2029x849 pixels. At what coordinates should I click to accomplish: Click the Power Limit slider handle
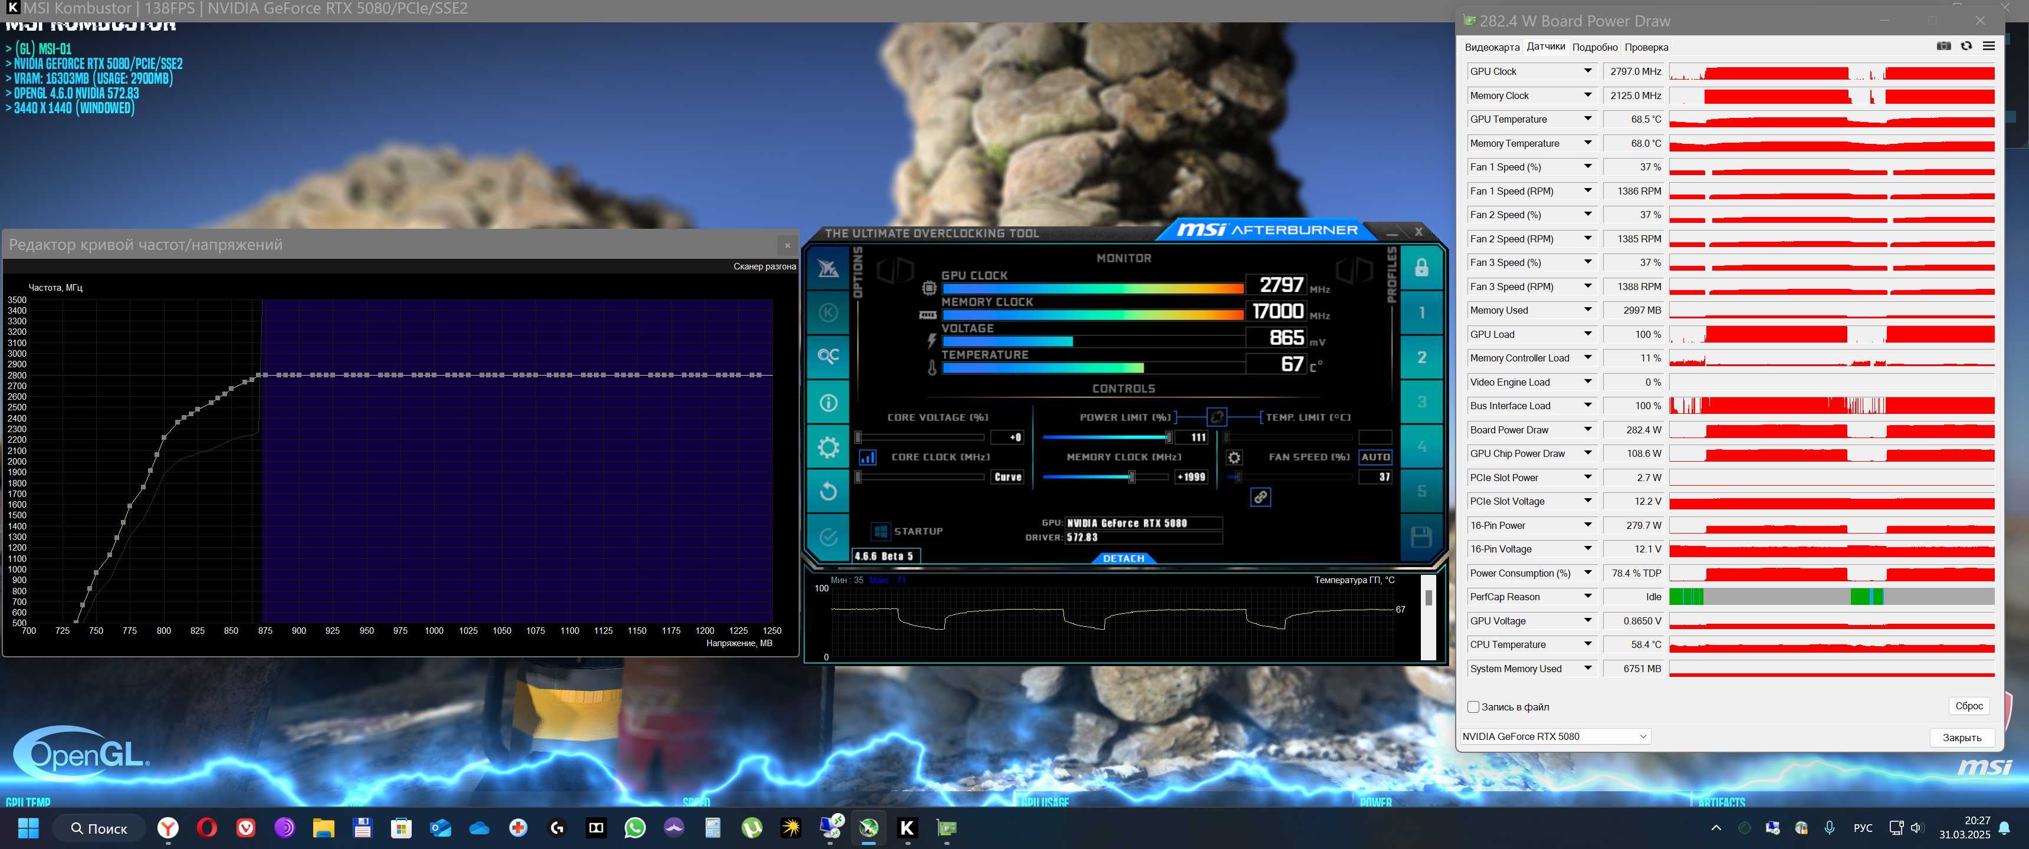coord(1168,437)
